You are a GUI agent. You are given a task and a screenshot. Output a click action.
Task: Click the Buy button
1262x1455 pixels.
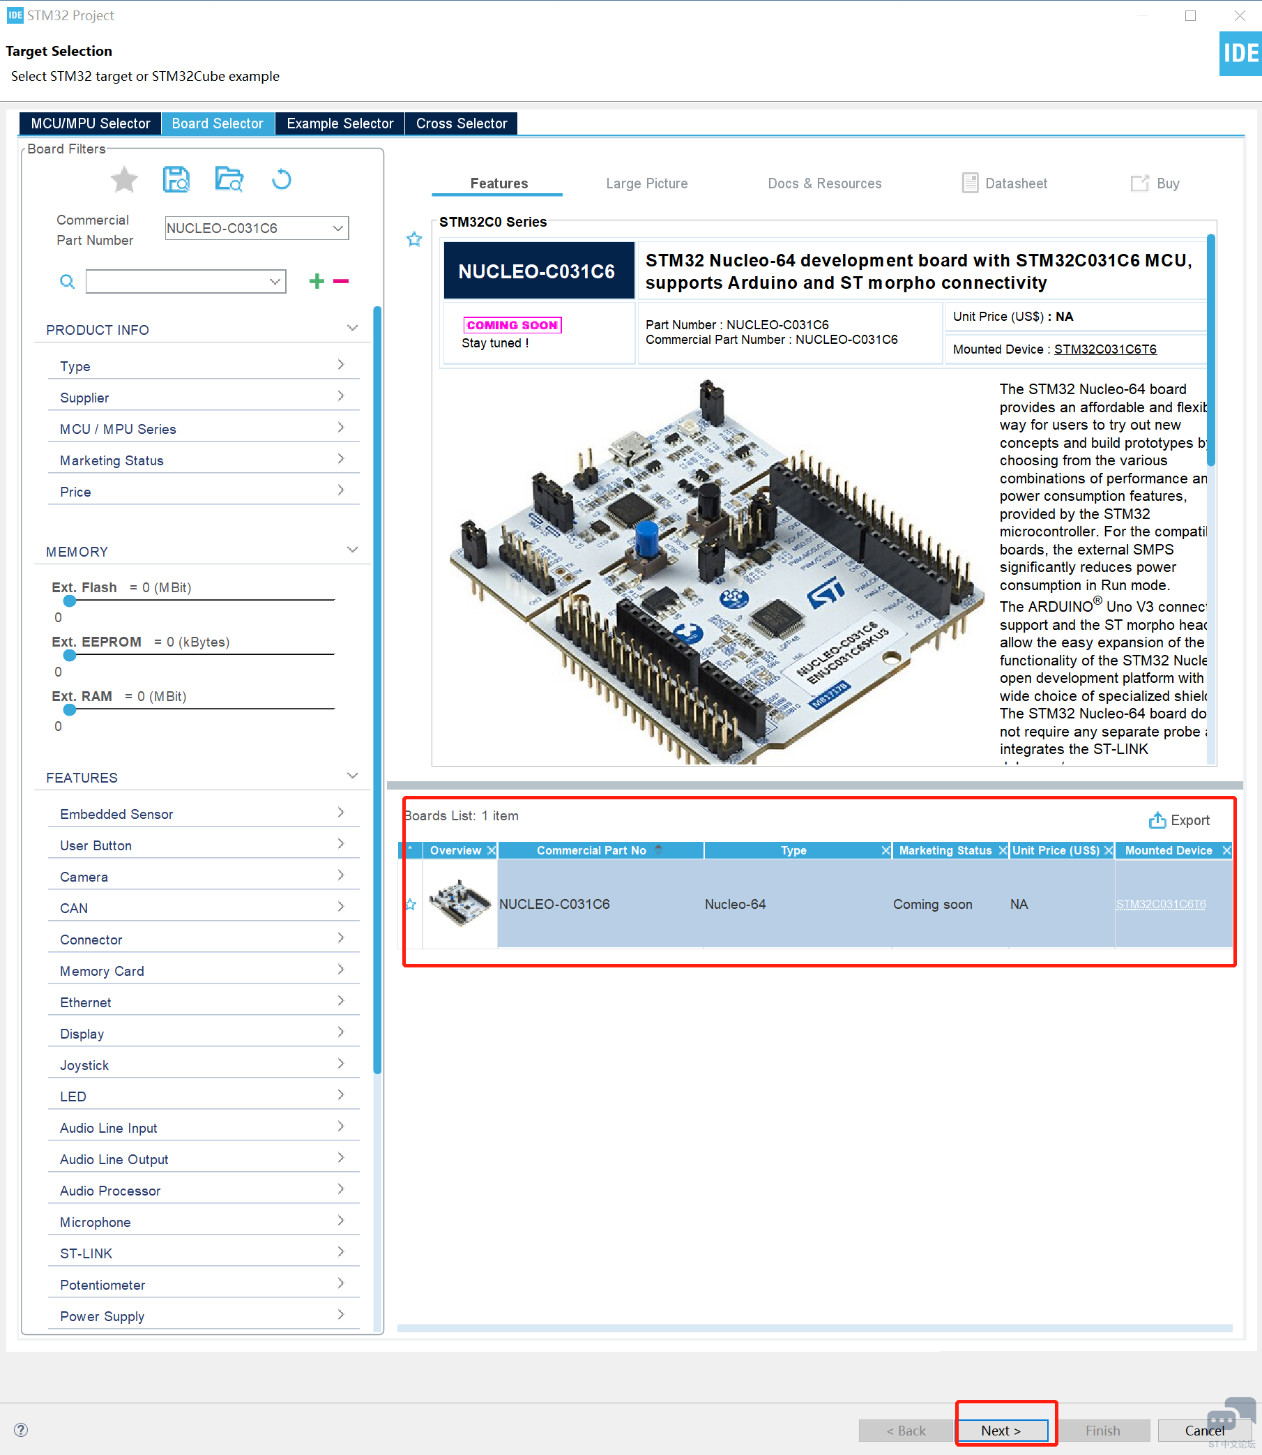pos(1155,183)
